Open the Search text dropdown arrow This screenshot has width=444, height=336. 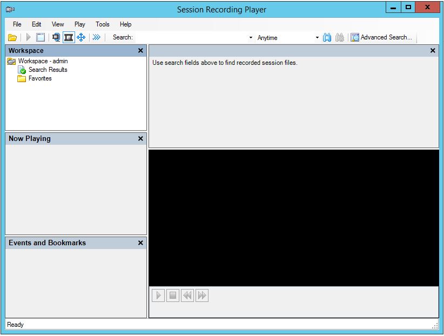click(x=250, y=37)
